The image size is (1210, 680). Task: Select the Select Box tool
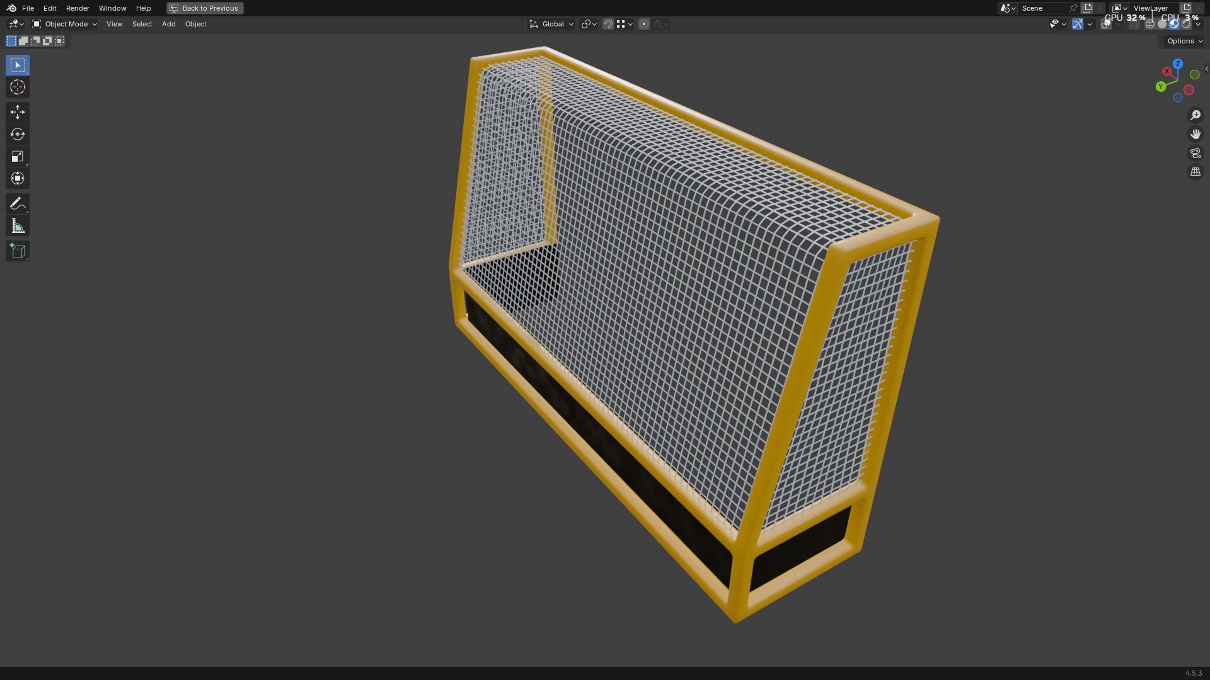pyautogui.click(x=18, y=65)
